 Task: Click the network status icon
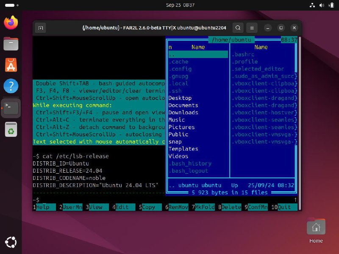(x=312, y=5)
